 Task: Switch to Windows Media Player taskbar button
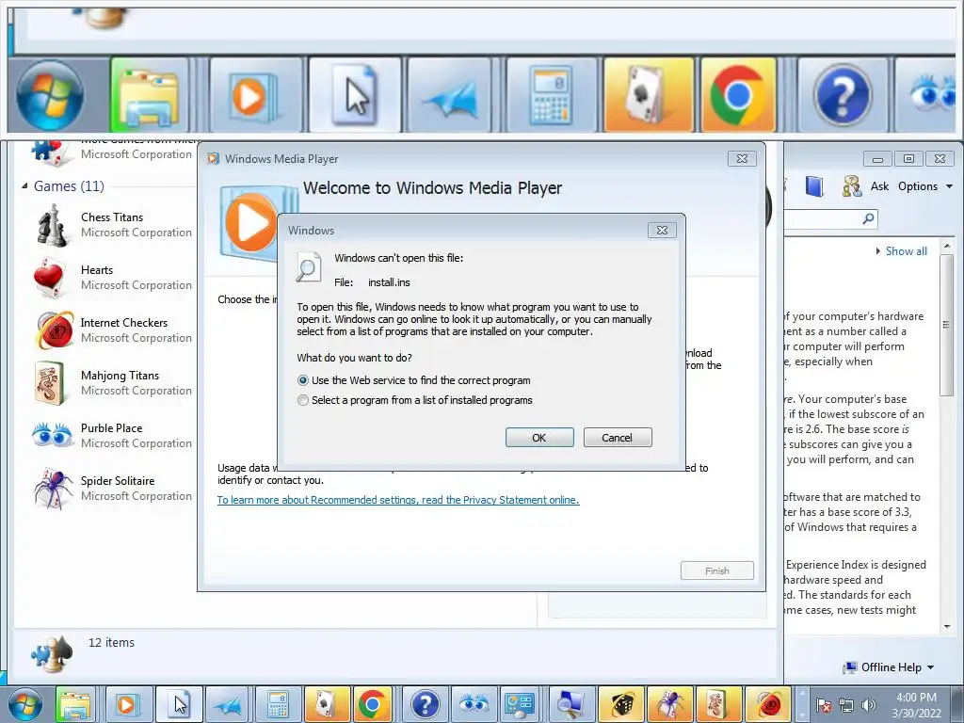[129, 704]
